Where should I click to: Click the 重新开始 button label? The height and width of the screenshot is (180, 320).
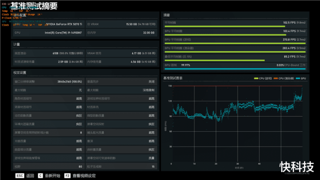point(52,176)
